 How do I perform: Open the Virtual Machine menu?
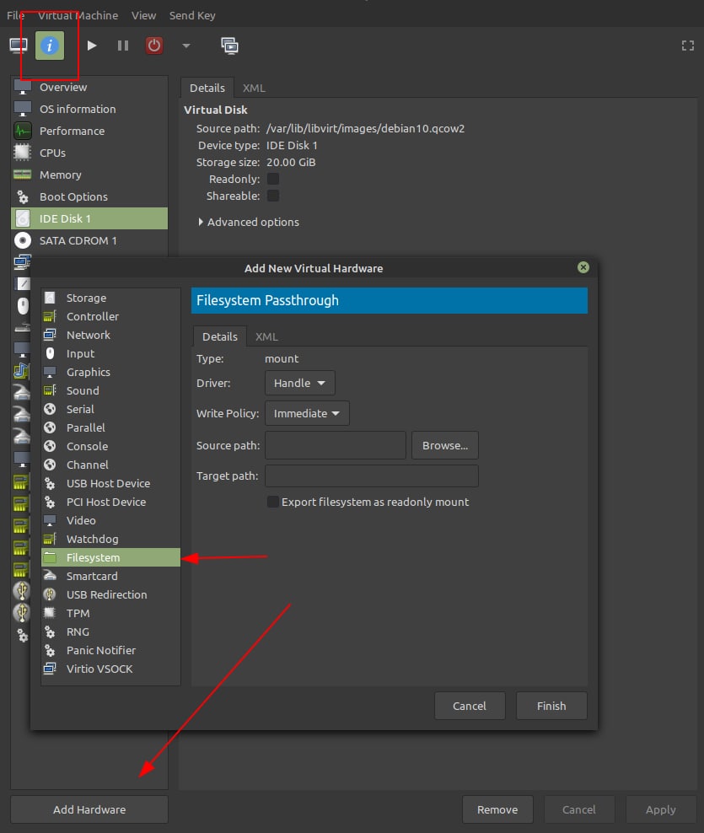click(78, 15)
